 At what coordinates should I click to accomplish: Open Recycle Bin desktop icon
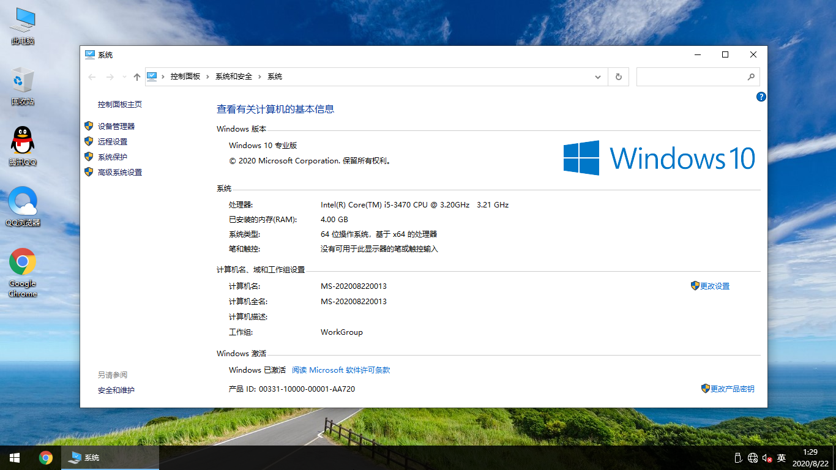click(23, 86)
